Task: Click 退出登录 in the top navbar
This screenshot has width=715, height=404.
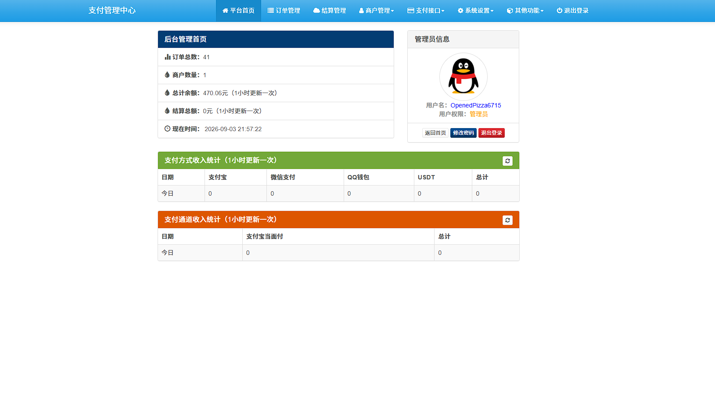Action: (x=573, y=11)
